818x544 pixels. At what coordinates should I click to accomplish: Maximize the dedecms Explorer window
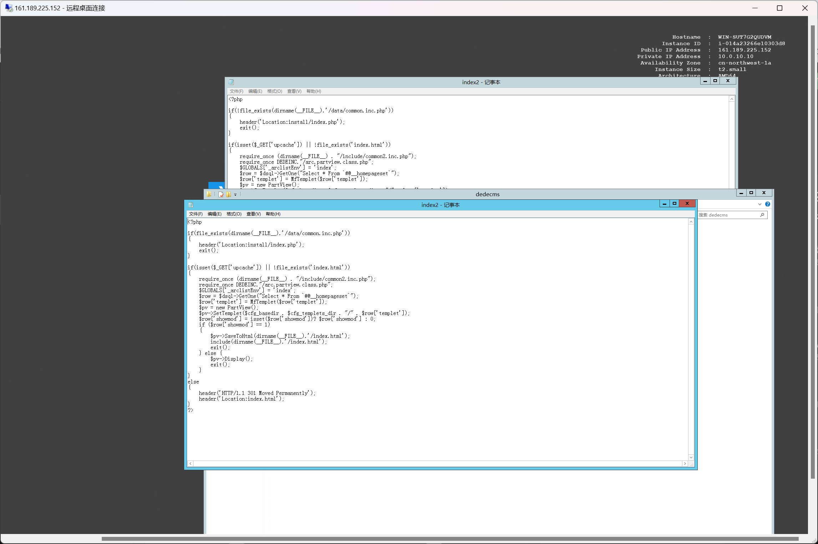(751, 193)
